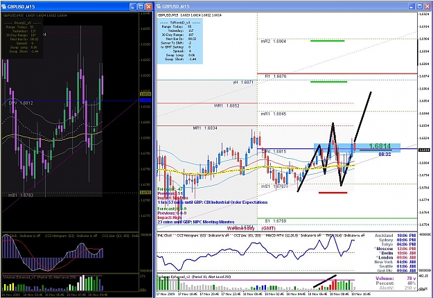
Task: Click the '17 Nov 18:45' time axis label
Action: 189,294
